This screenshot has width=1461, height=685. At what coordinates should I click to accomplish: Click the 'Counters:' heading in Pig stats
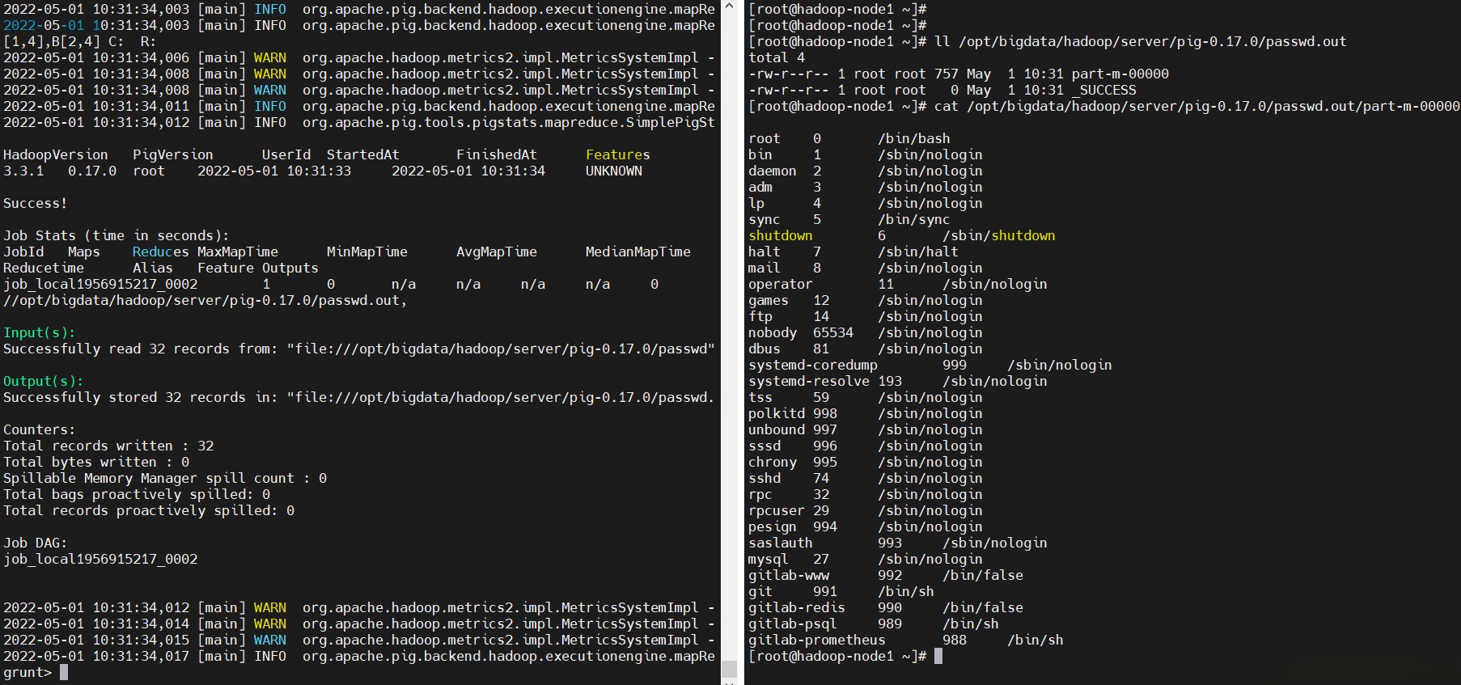coord(39,429)
